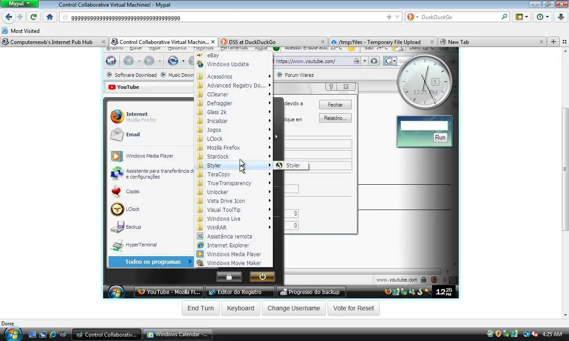Click the Run gadget text field

tap(424, 126)
